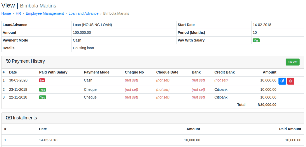
Task: Click the red No badge in first payment row
Action: tap(42, 80)
